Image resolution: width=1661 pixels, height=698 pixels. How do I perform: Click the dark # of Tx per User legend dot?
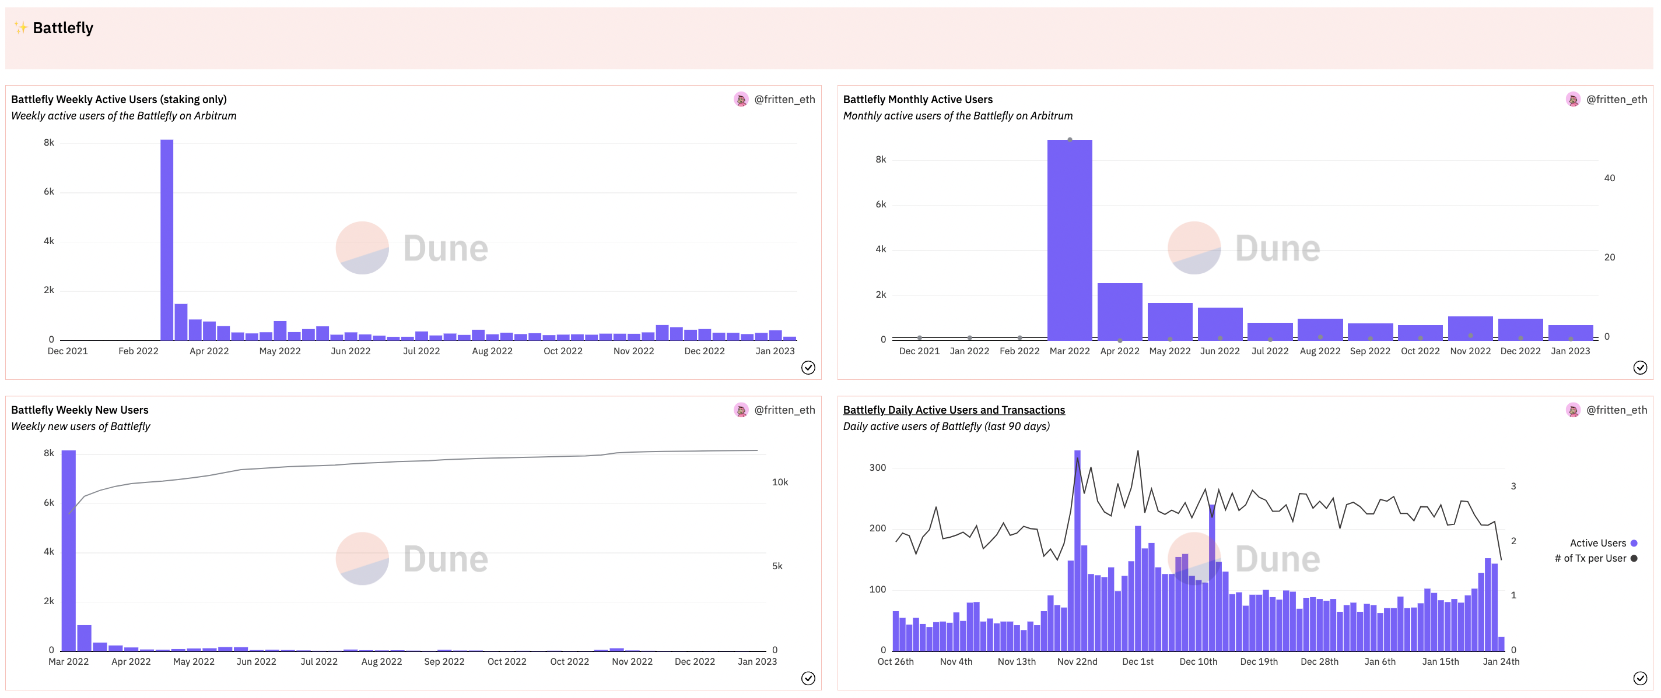click(1634, 558)
